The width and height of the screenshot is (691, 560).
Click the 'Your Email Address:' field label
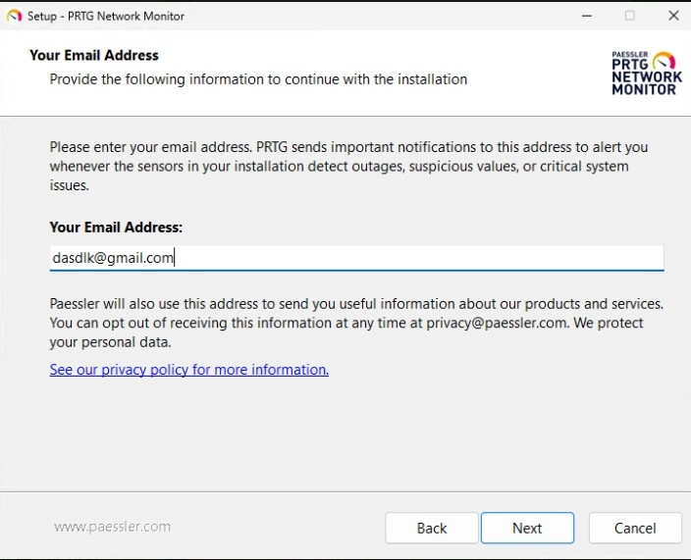116,227
